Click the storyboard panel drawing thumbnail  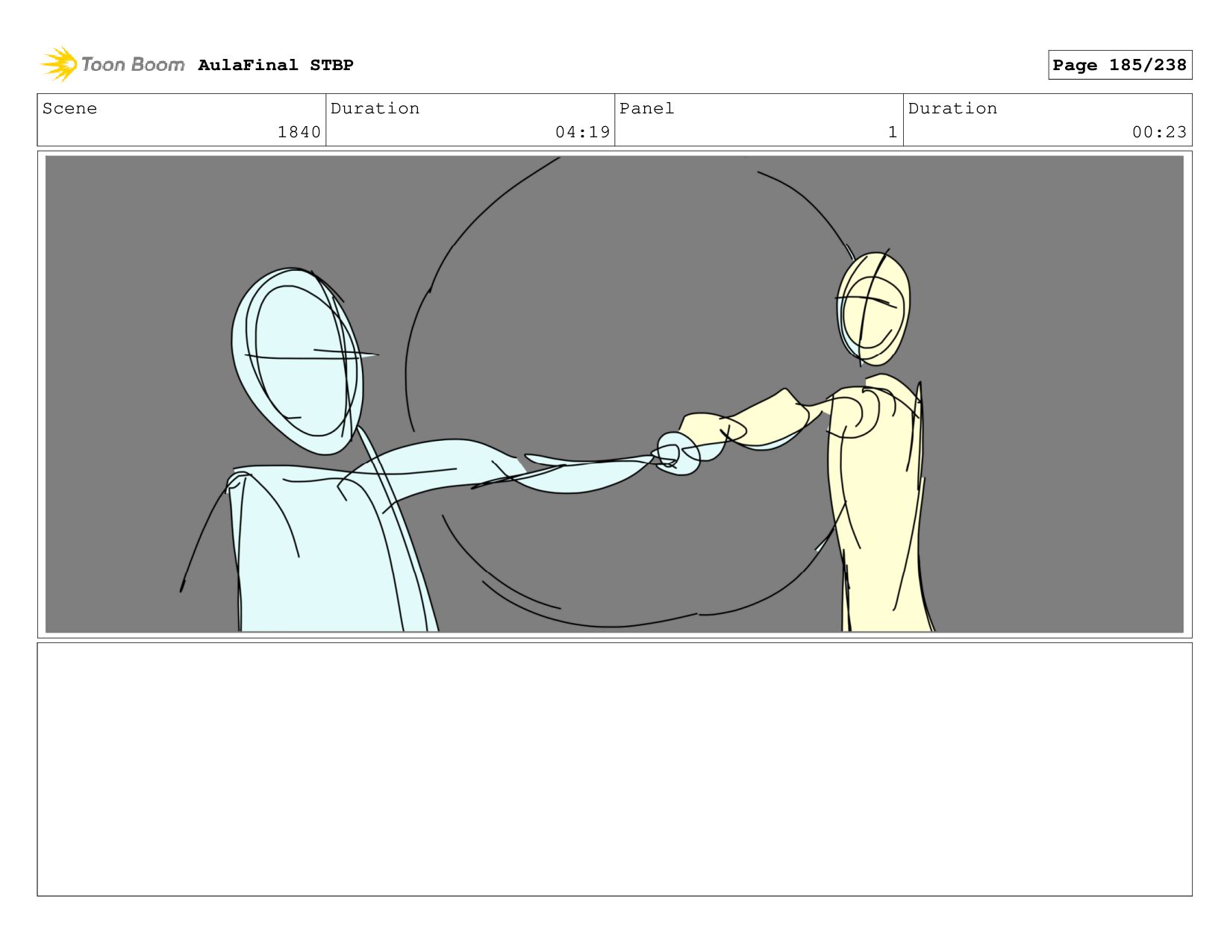coord(614,394)
